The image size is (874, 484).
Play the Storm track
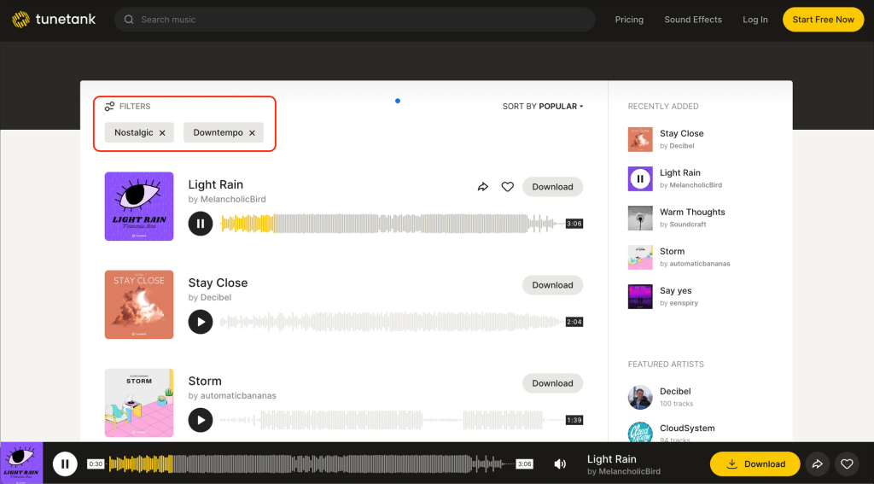coord(201,420)
